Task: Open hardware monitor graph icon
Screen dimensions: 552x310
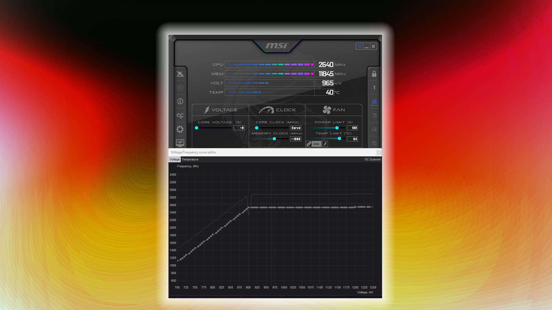Action: pos(180,143)
